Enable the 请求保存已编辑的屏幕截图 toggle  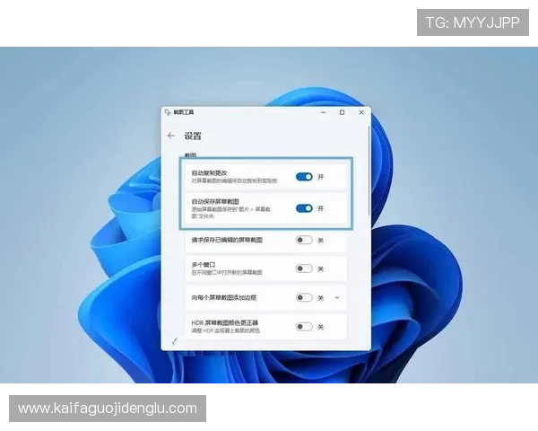coord(304,240)
